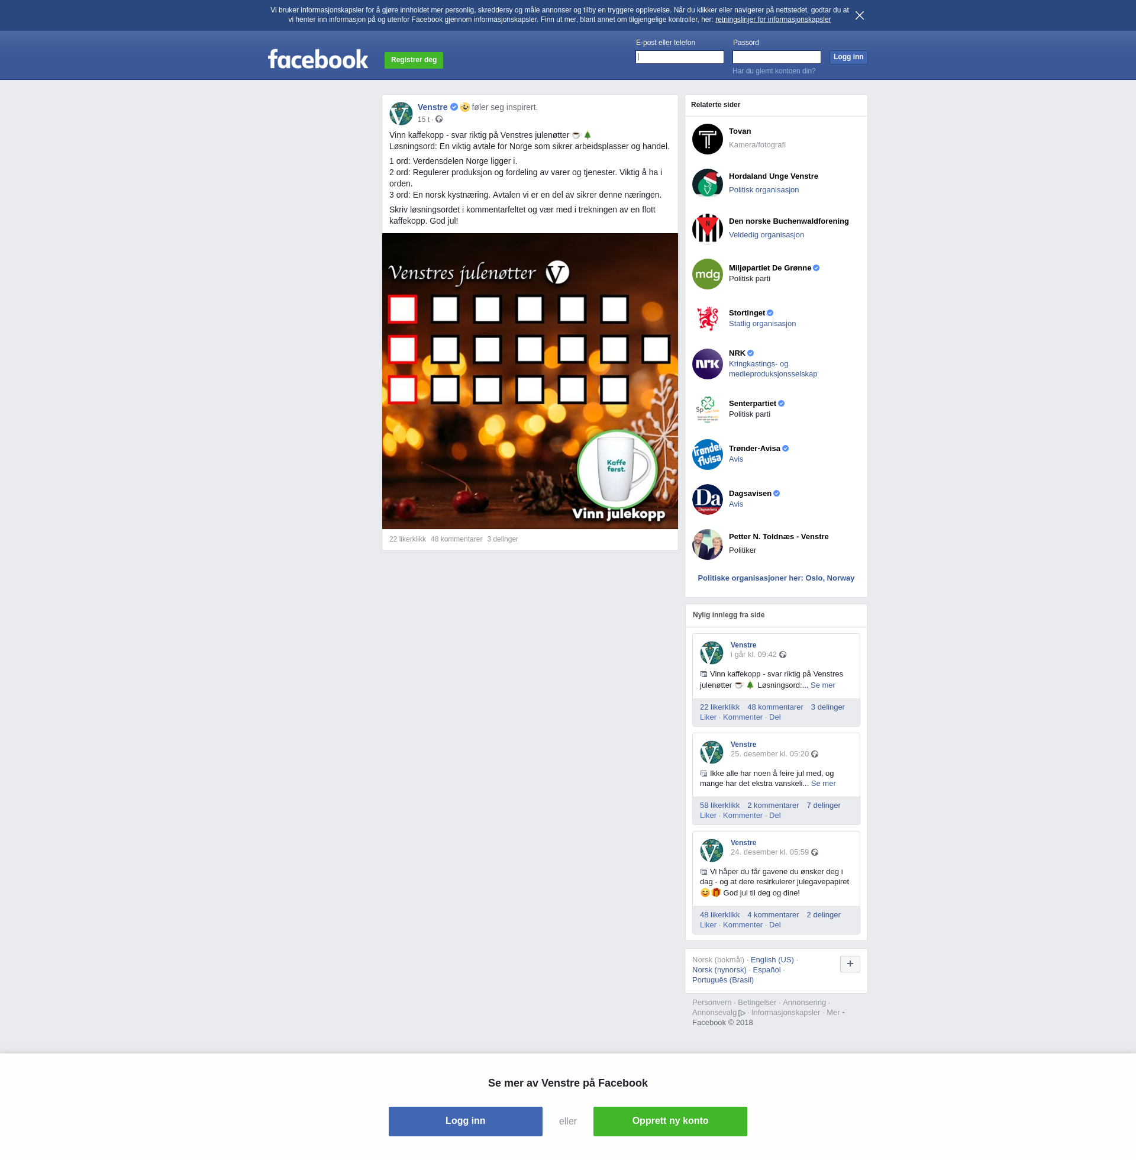Close the cookie notice banner
The width and height of the screenshot is (1136, 1160).
coord(859,15)
